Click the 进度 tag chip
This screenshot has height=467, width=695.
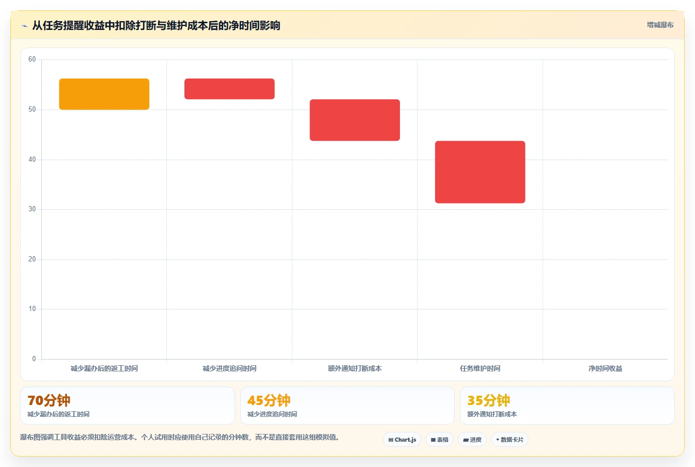click(x=472, y=440)
